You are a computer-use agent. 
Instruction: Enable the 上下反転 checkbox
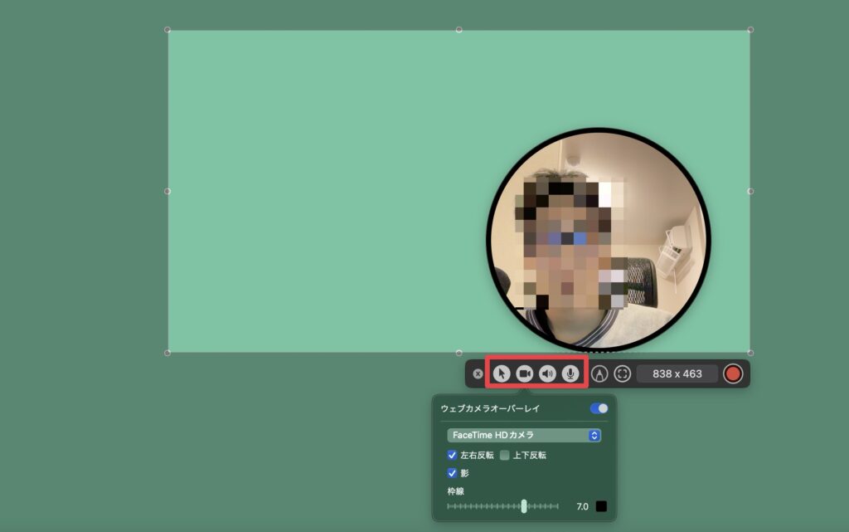click(504, 455)
